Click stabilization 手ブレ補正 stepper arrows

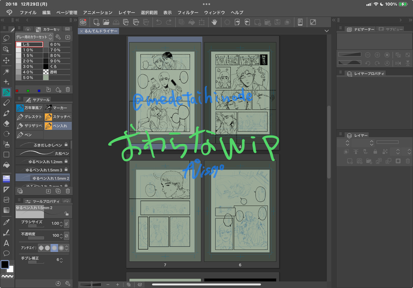[62, 260]
